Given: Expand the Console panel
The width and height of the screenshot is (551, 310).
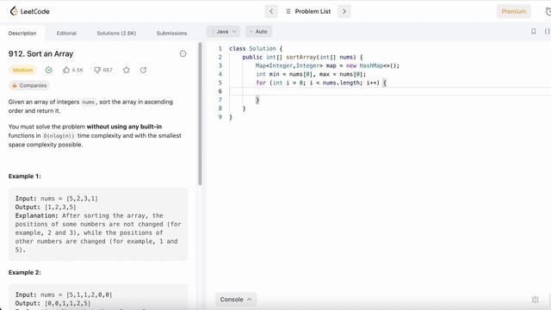Looking at the screenshot, I should [x=235, y=300].
